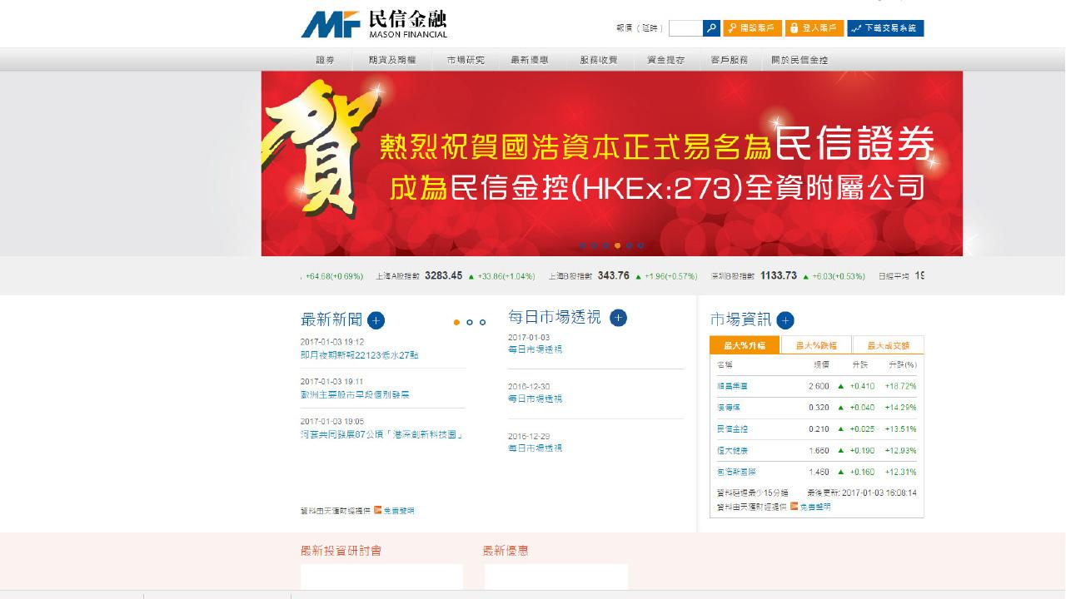
Task: Select the orange active banner carousel dot
Action: (617, 245)
